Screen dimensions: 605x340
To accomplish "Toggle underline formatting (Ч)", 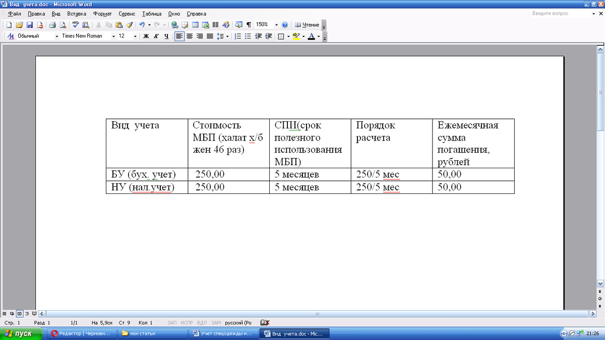I will pos(166,36).
